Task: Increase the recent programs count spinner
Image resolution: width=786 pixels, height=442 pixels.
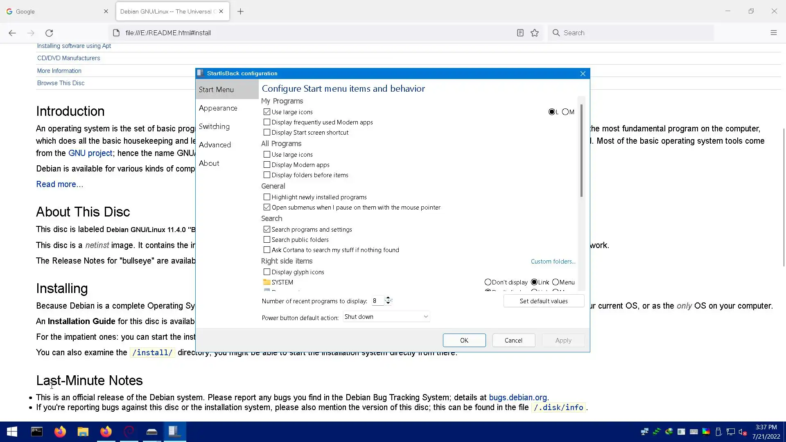Action: click(388, 299)
